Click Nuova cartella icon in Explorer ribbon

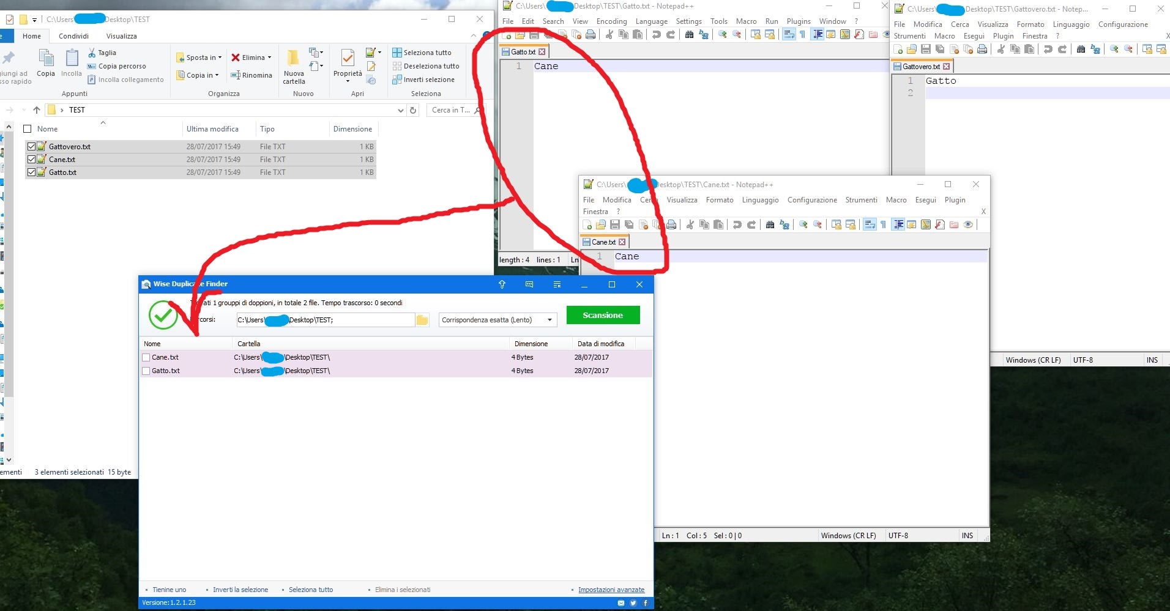point(294,58)
